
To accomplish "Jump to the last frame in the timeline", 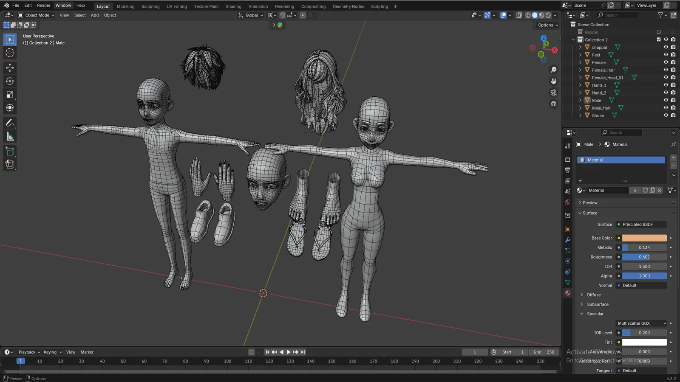I will pyautogui.click(x=303, y=352).
